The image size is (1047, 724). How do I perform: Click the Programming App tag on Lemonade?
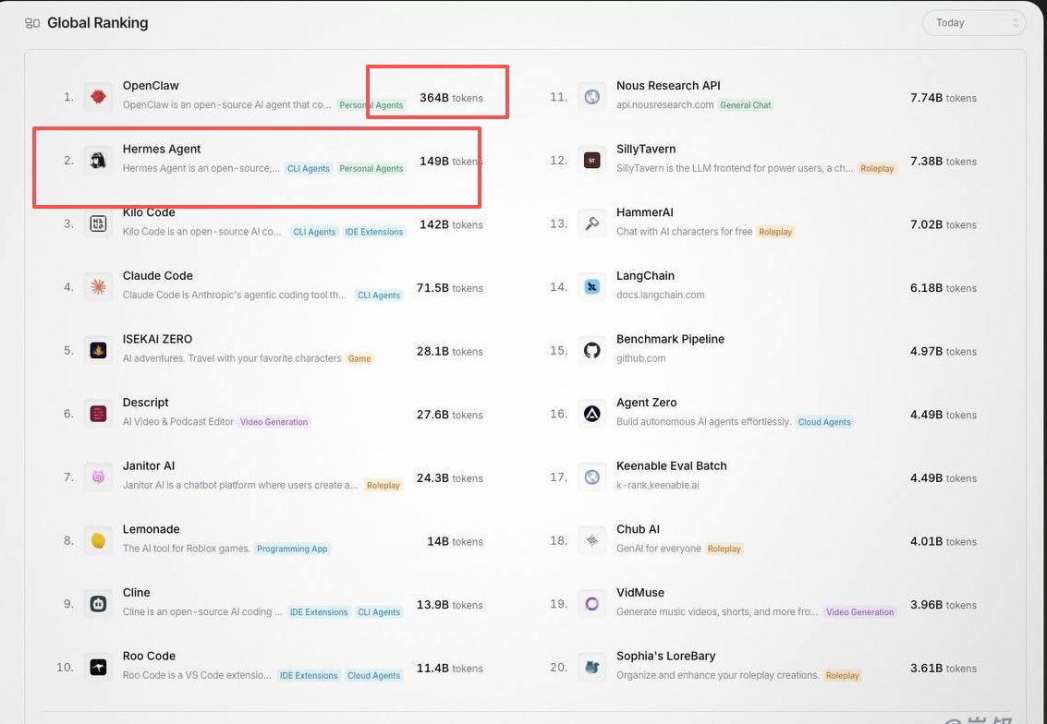[292, 549]
